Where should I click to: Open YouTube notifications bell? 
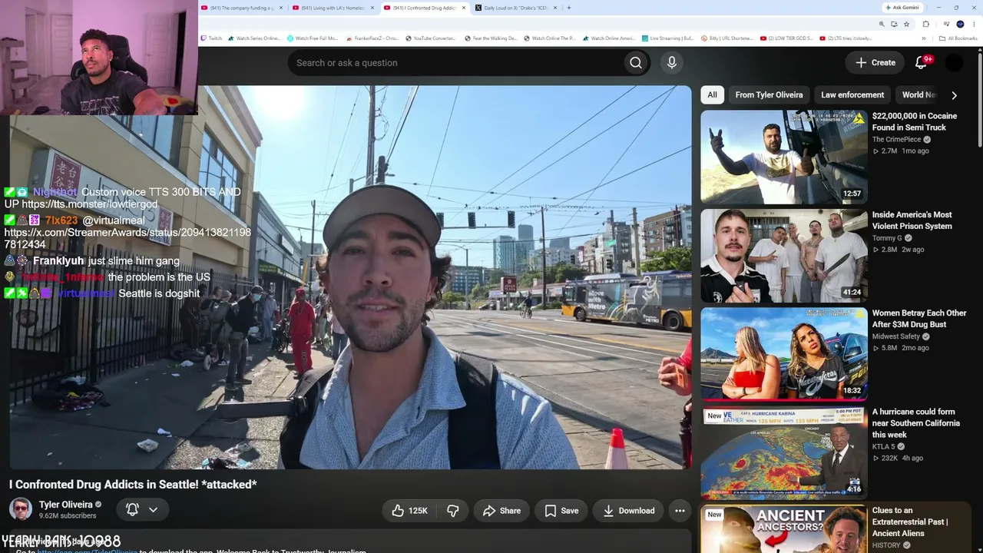tap(922, 63)
